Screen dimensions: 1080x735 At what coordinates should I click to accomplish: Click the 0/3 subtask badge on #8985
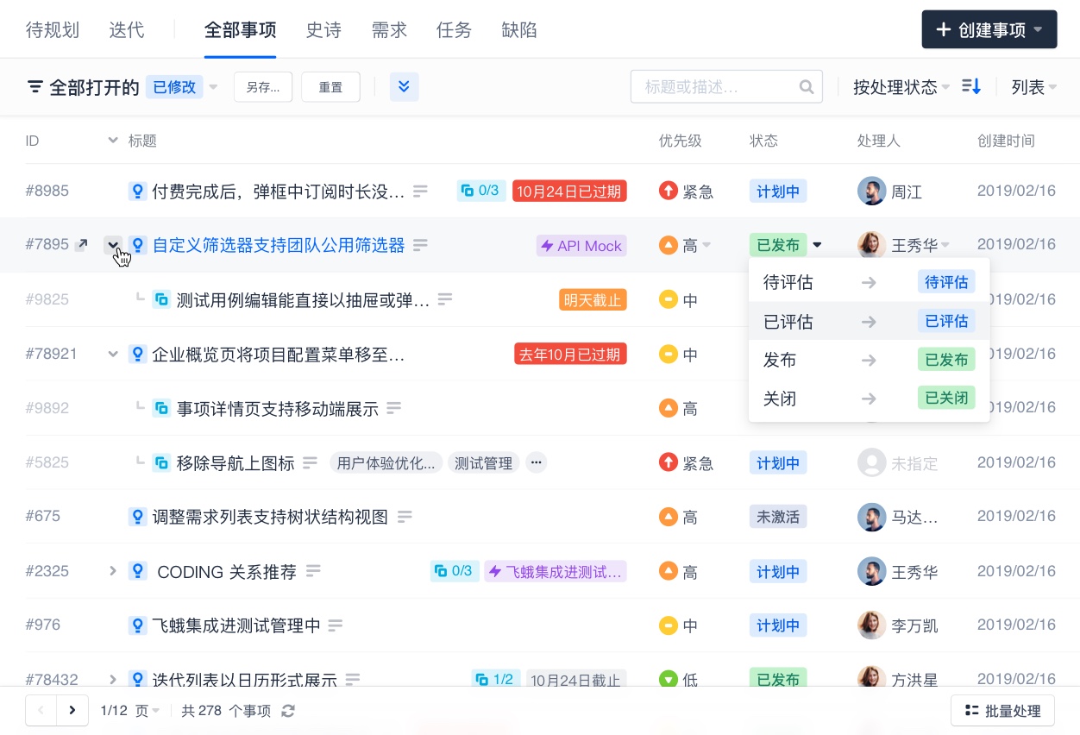tap(480, 191)
